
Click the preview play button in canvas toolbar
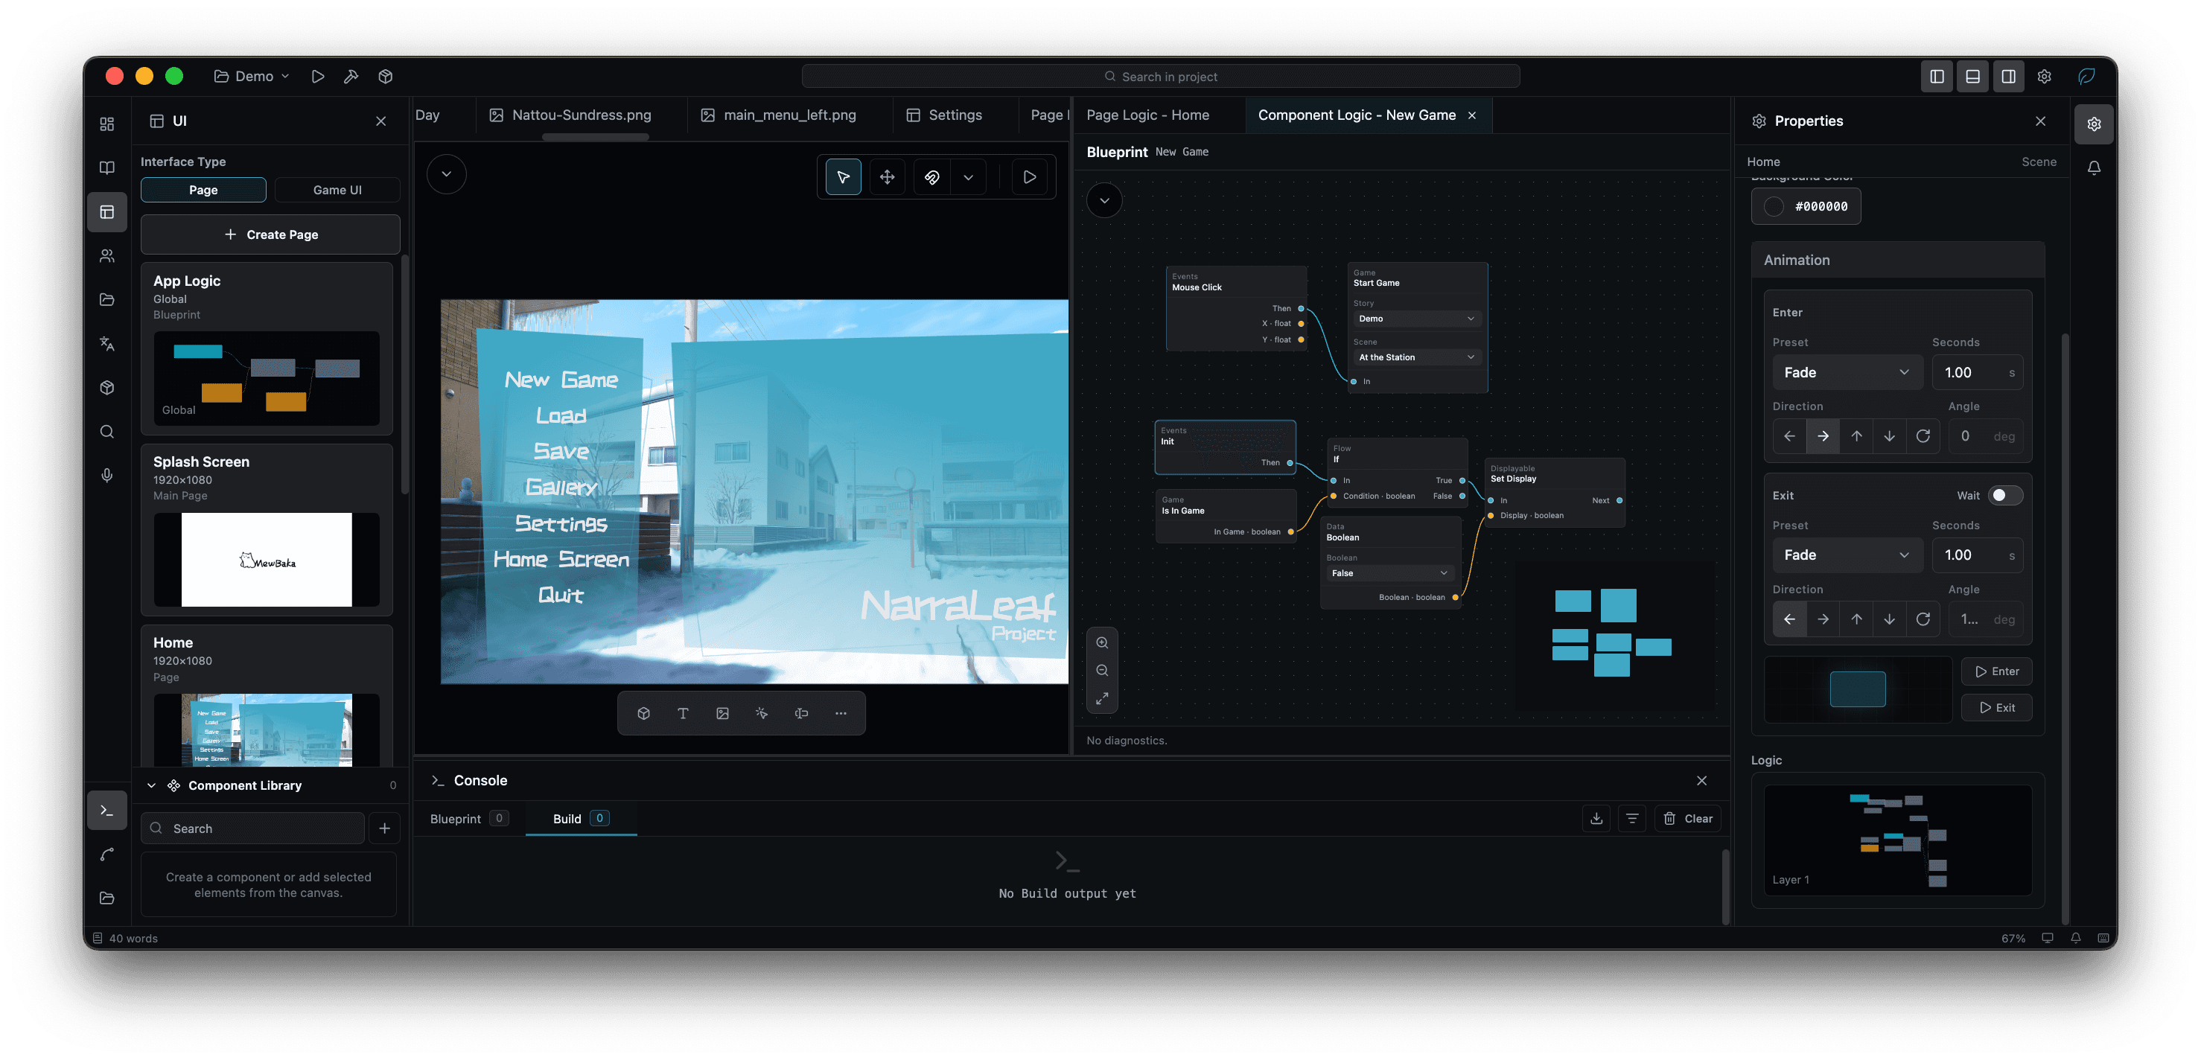pyautogui.click(x=1030, y=177)
